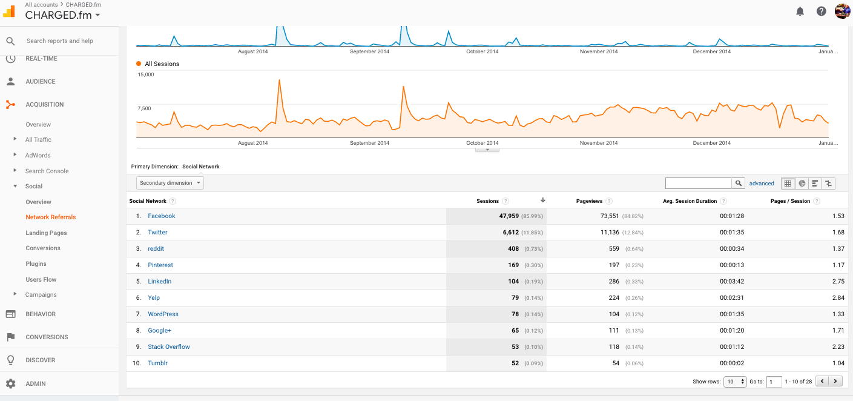This screenshot has width=853, height=401.
Task: Click the Acquisition arrows icon
Action: coord(10,104)
